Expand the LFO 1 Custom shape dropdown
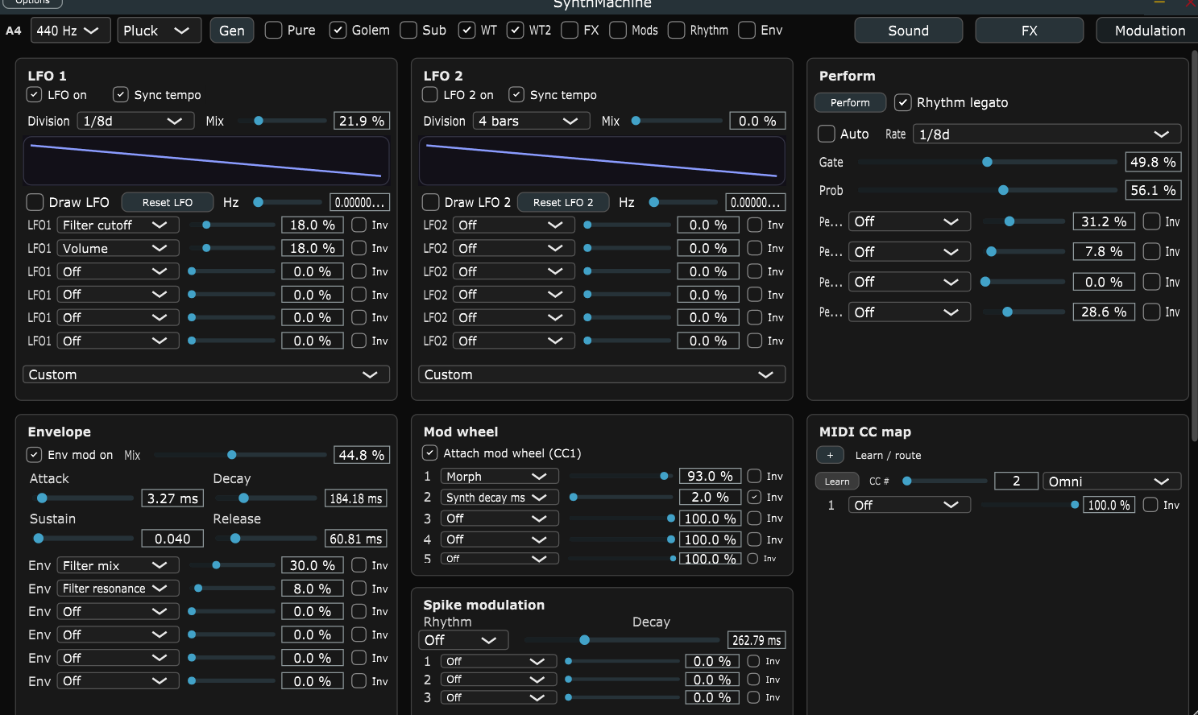Screen dimensions: 1198x715 pyautogui.click(x=206, y=374)
